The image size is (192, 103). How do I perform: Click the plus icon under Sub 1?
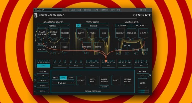point(52,53)
